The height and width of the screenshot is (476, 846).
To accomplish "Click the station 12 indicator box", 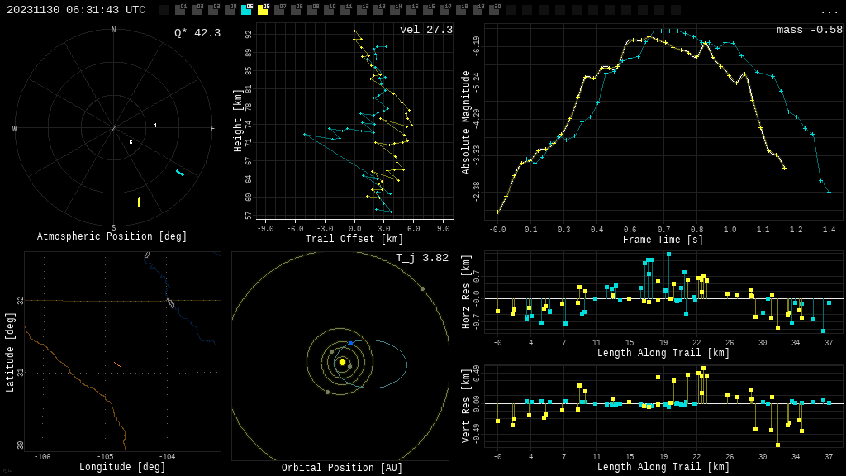I will (362, 10).
